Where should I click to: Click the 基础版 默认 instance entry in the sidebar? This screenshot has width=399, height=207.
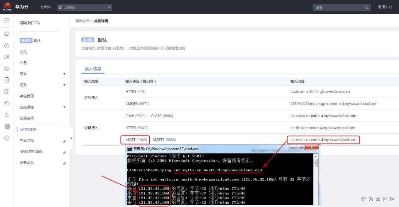(x=30, y=41)
